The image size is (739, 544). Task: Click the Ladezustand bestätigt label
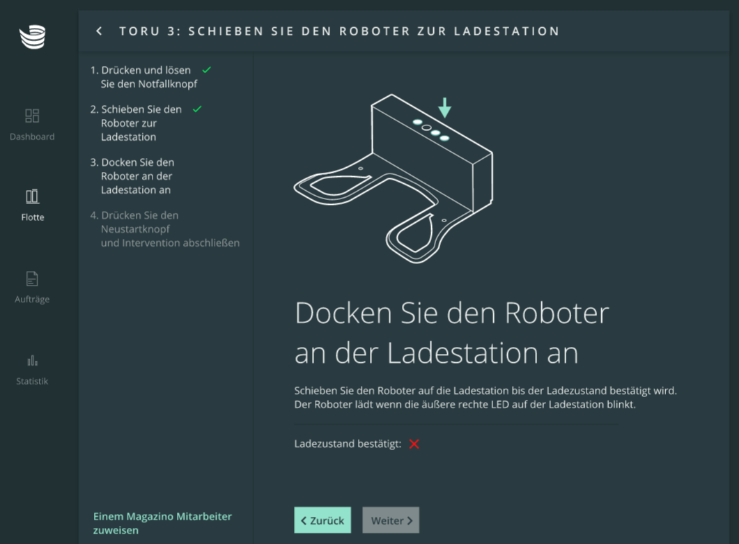[348, 444]
